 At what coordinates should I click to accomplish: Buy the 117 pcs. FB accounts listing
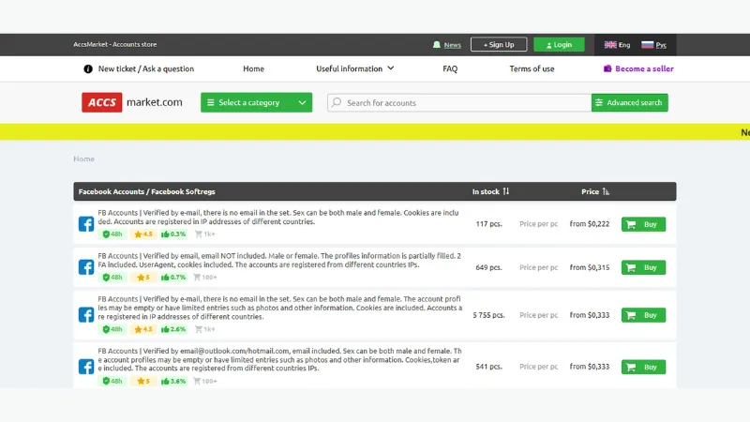[643, 224]
